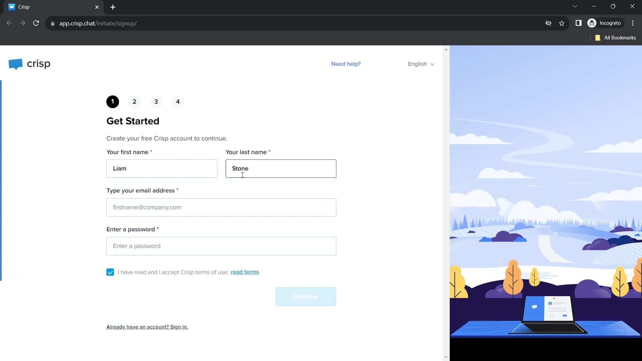Uncheck the Crisp terms acceptance checkbox
642x361 pixels.
point(110,272)
